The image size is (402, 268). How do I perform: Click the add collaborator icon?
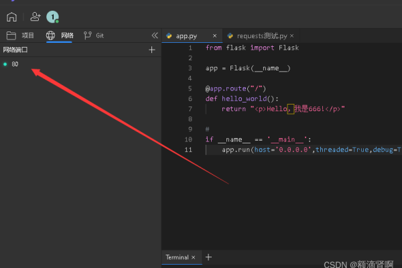(x=35, y=17)
